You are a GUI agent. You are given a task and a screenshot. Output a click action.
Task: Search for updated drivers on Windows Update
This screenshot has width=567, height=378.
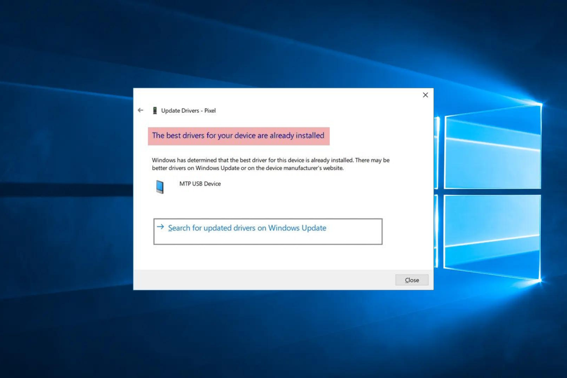[268, 232]
